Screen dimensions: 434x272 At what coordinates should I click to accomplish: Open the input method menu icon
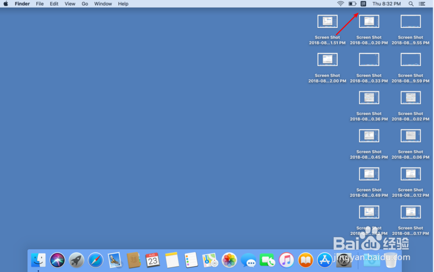pos(363,3)
